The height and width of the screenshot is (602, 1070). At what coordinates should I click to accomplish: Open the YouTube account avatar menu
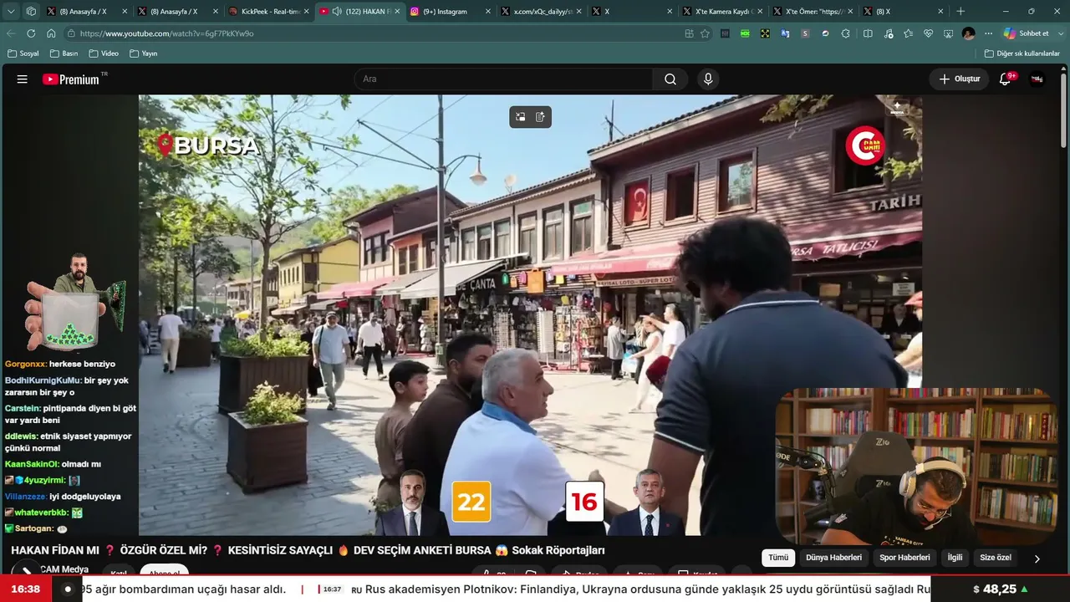pos(1037,79)
